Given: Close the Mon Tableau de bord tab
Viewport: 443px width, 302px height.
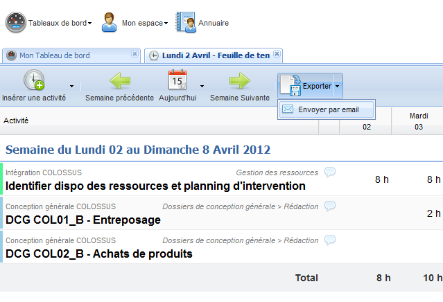Looking at the screenshot, I should pos(134,53).
